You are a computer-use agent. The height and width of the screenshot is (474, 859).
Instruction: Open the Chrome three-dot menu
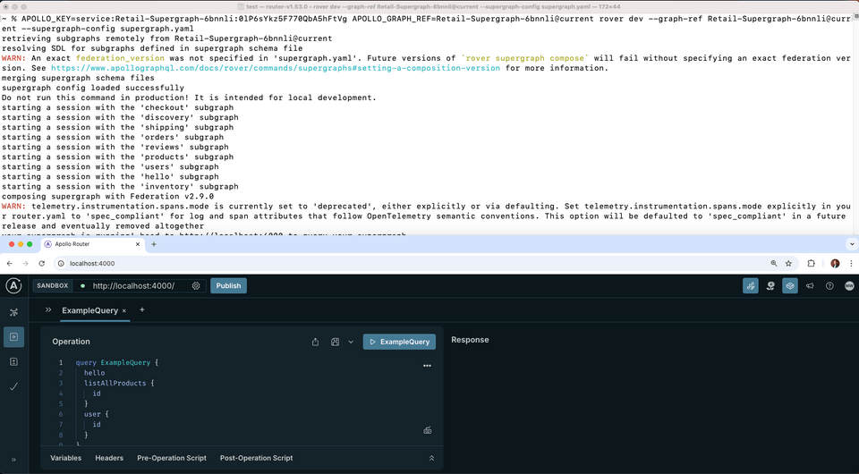pos(851,263)
